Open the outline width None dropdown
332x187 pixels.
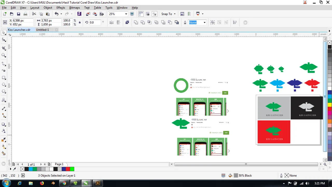204,23
